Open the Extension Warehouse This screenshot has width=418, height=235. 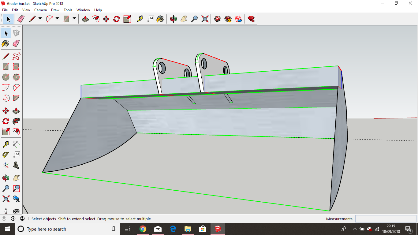[228, 19]
